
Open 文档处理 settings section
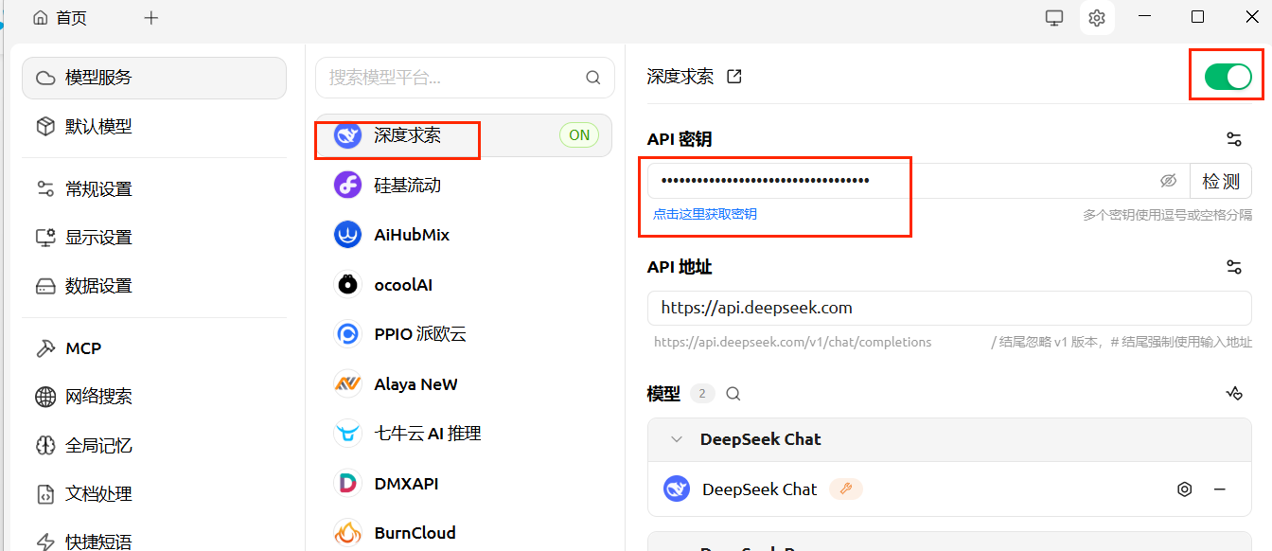(154, 493)
